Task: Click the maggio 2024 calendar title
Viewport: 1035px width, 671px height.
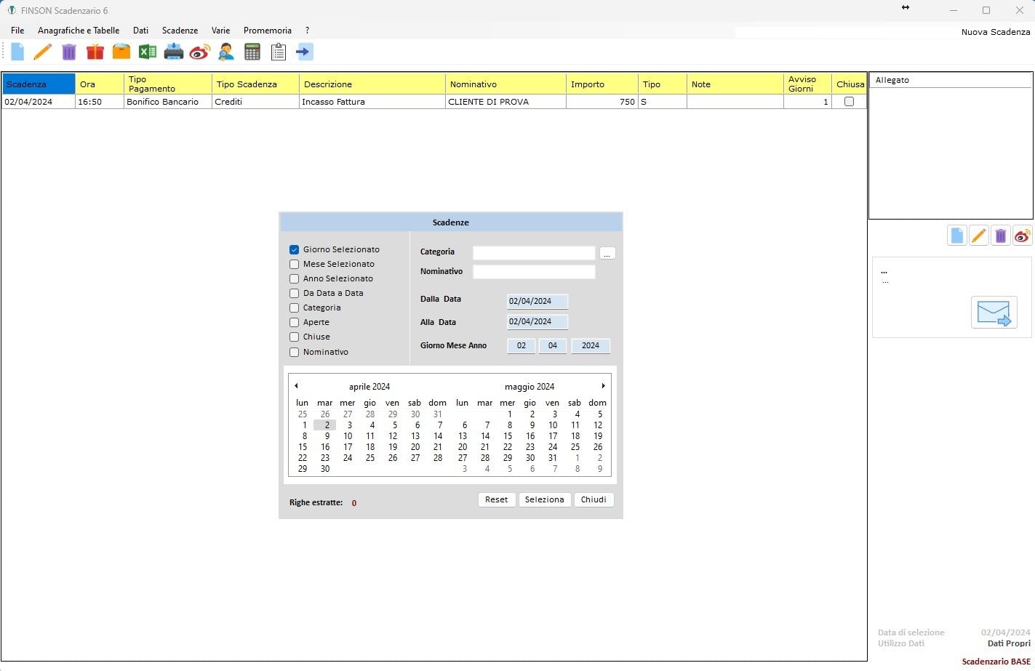Action: 530,387
